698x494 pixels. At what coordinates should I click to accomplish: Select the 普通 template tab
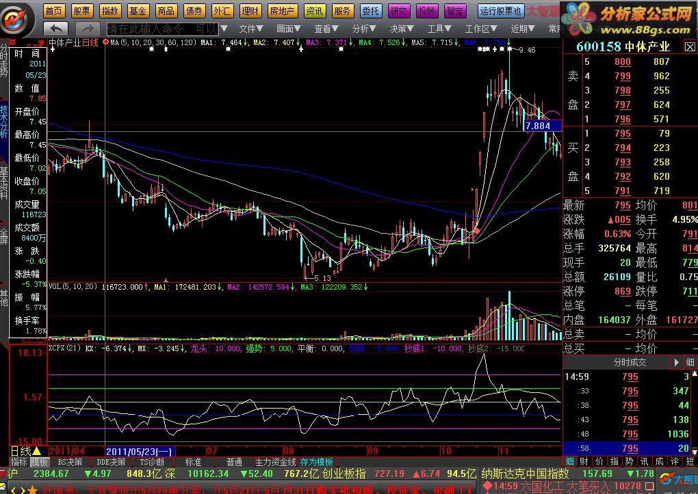pyautogui.click(x=234, y=463)
